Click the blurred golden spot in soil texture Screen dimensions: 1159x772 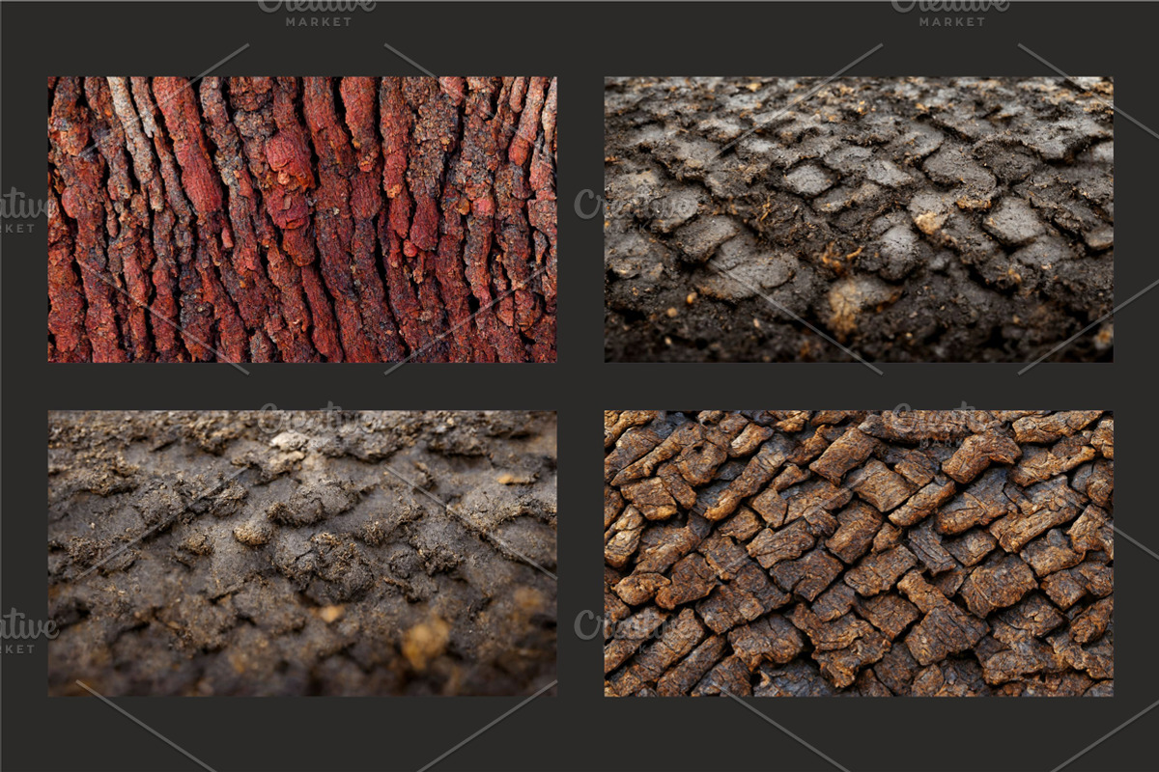tap(425, 642)
